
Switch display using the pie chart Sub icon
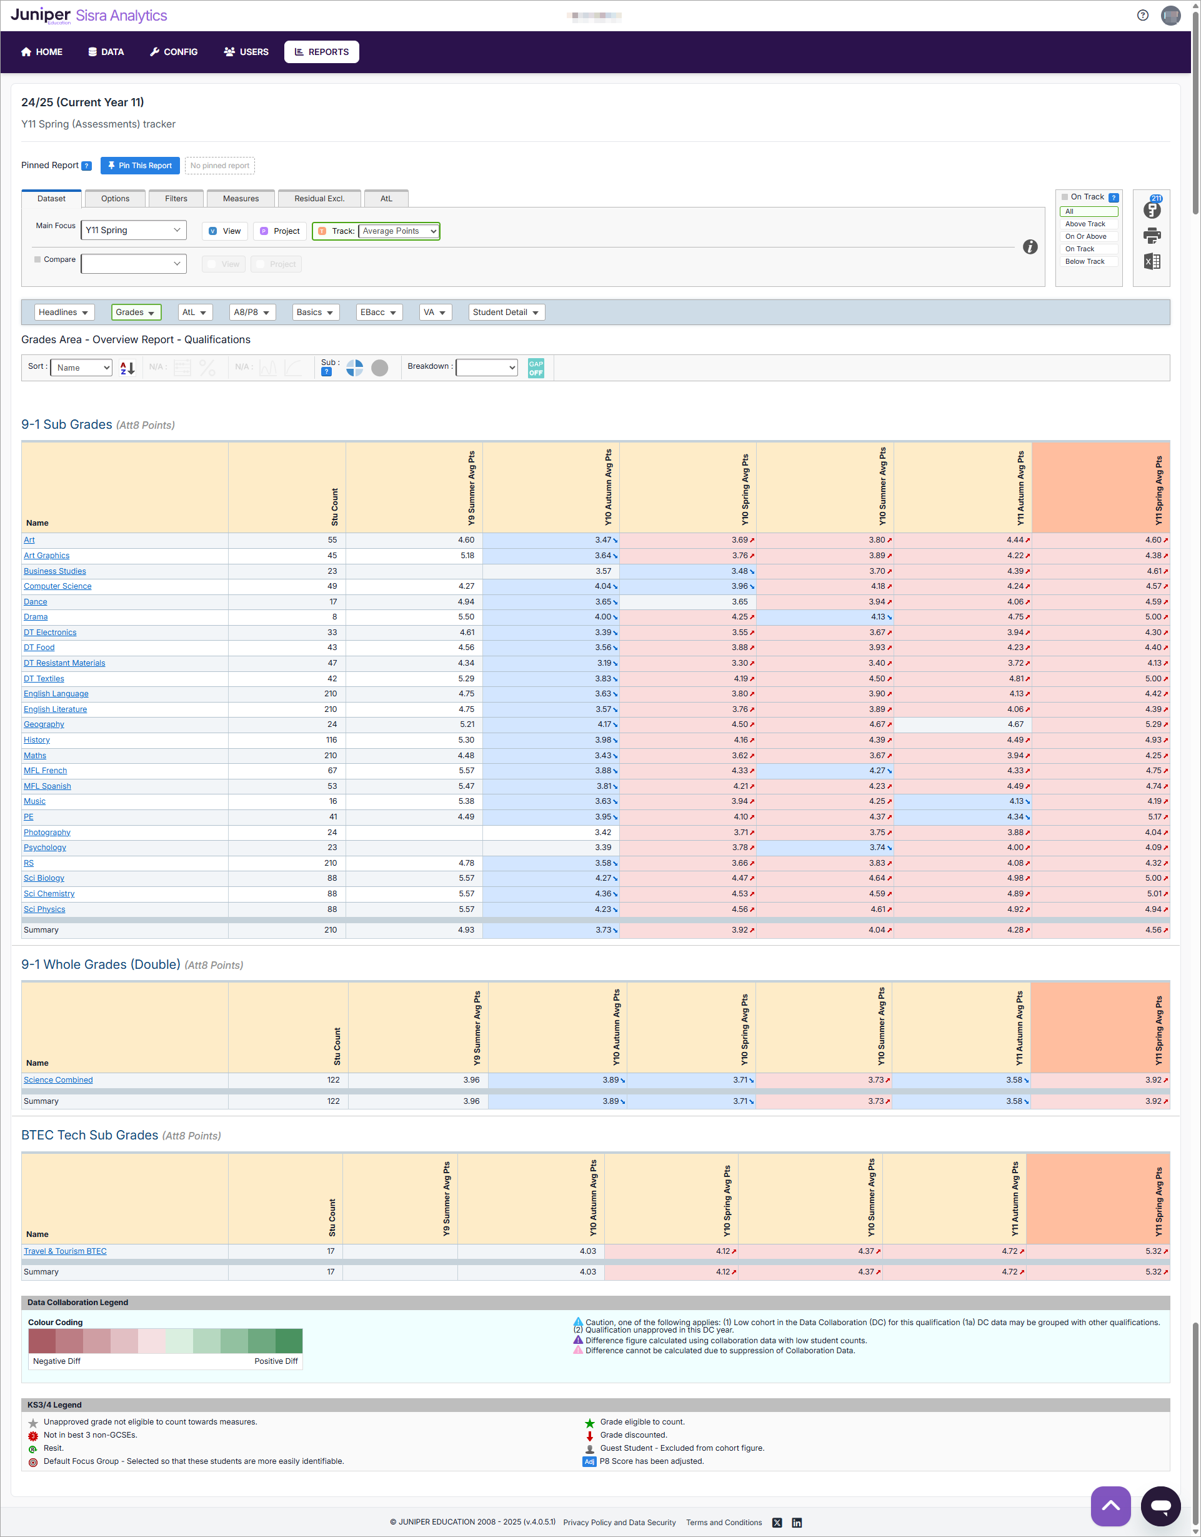356,368
